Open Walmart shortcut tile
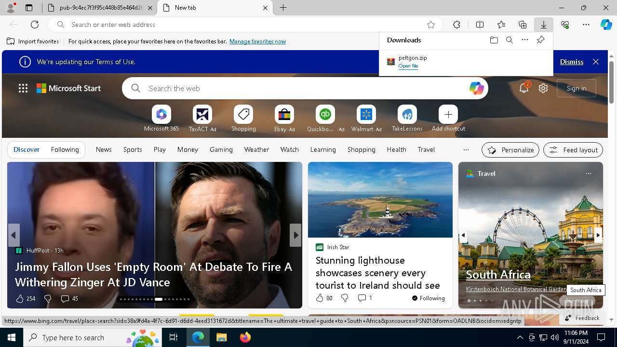 point(366,119)
